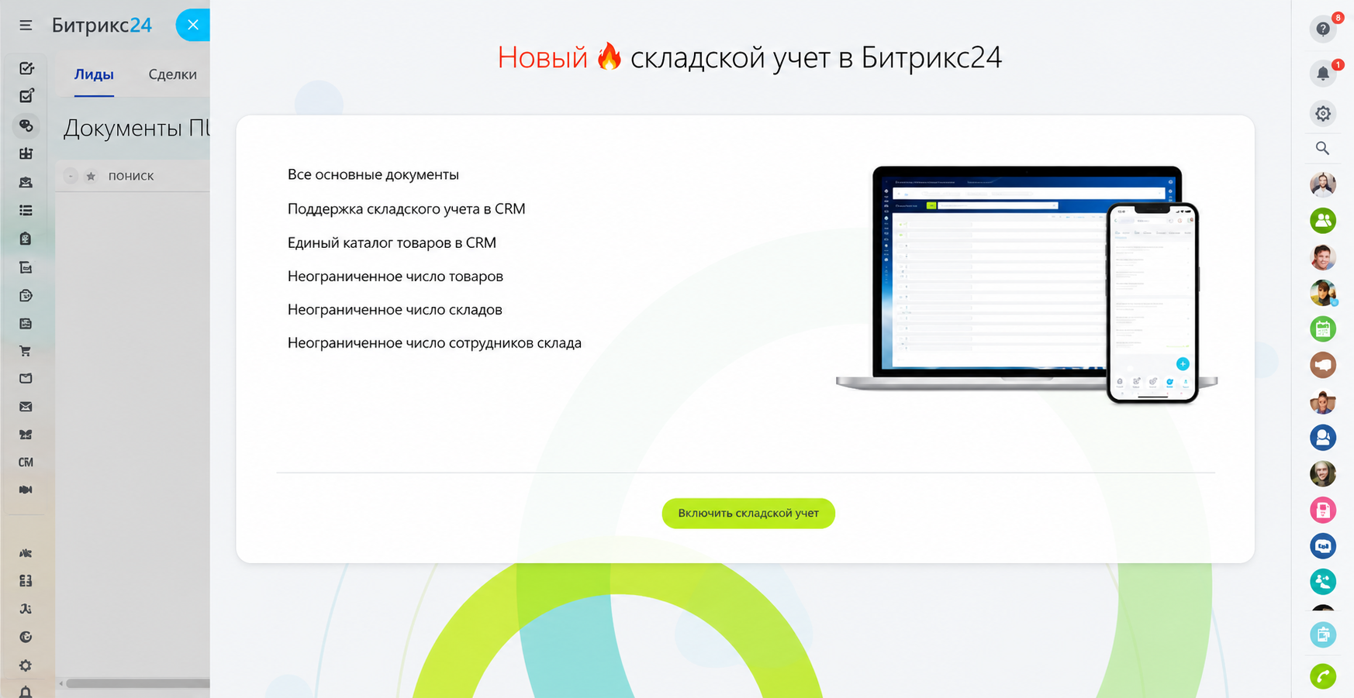Switch to the Лиды tab
Screen dimensions: 1354x698
pyautogui.click(x=94, y=74)
